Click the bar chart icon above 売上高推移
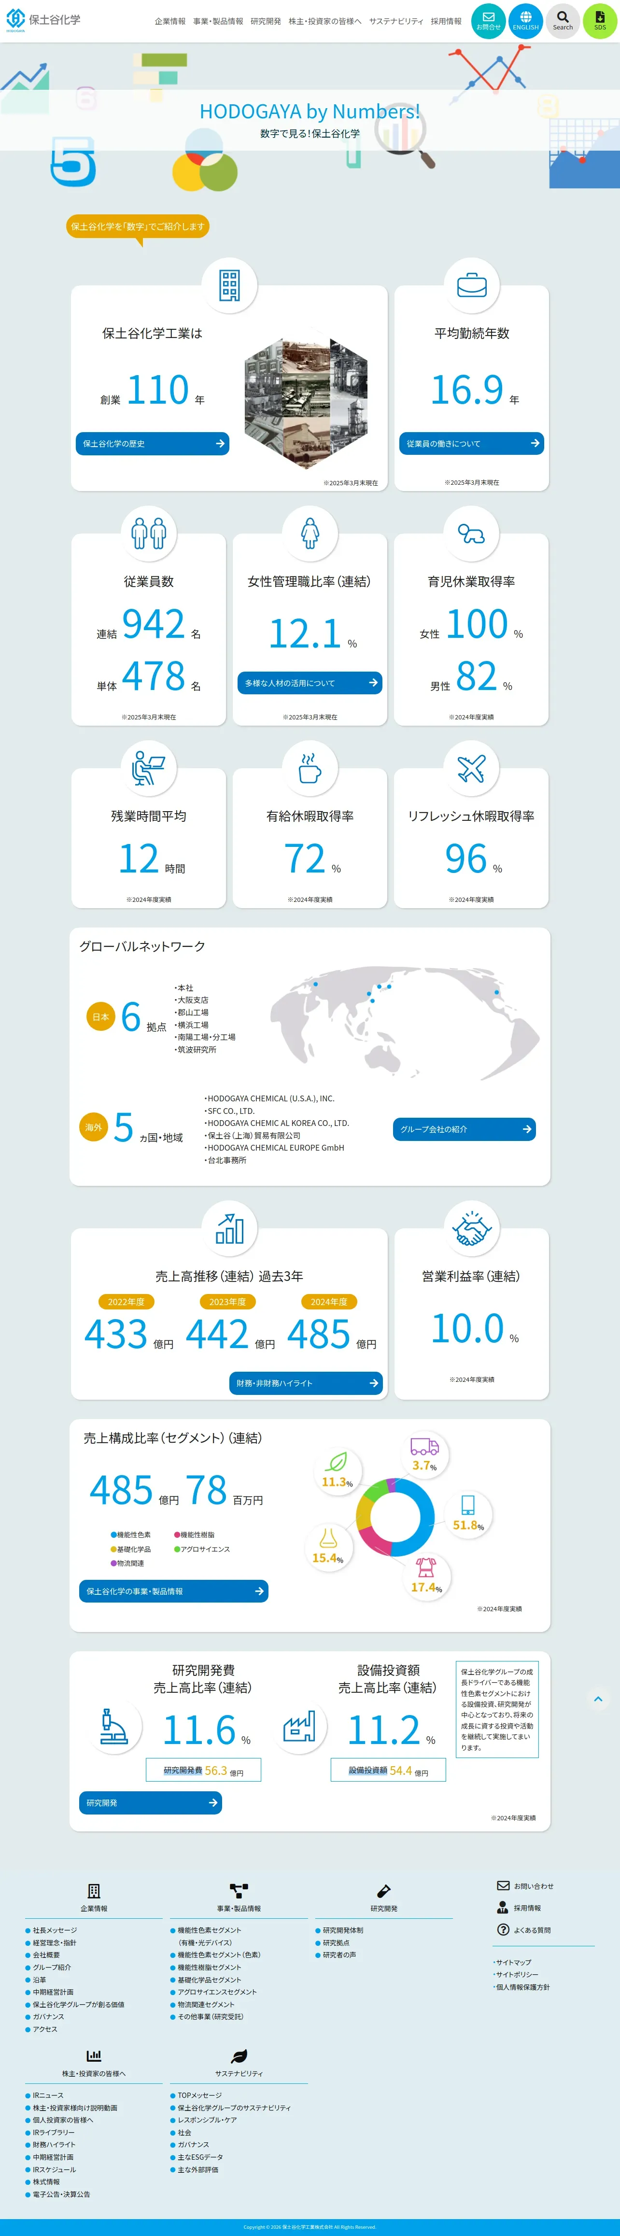 point(229,1228)
